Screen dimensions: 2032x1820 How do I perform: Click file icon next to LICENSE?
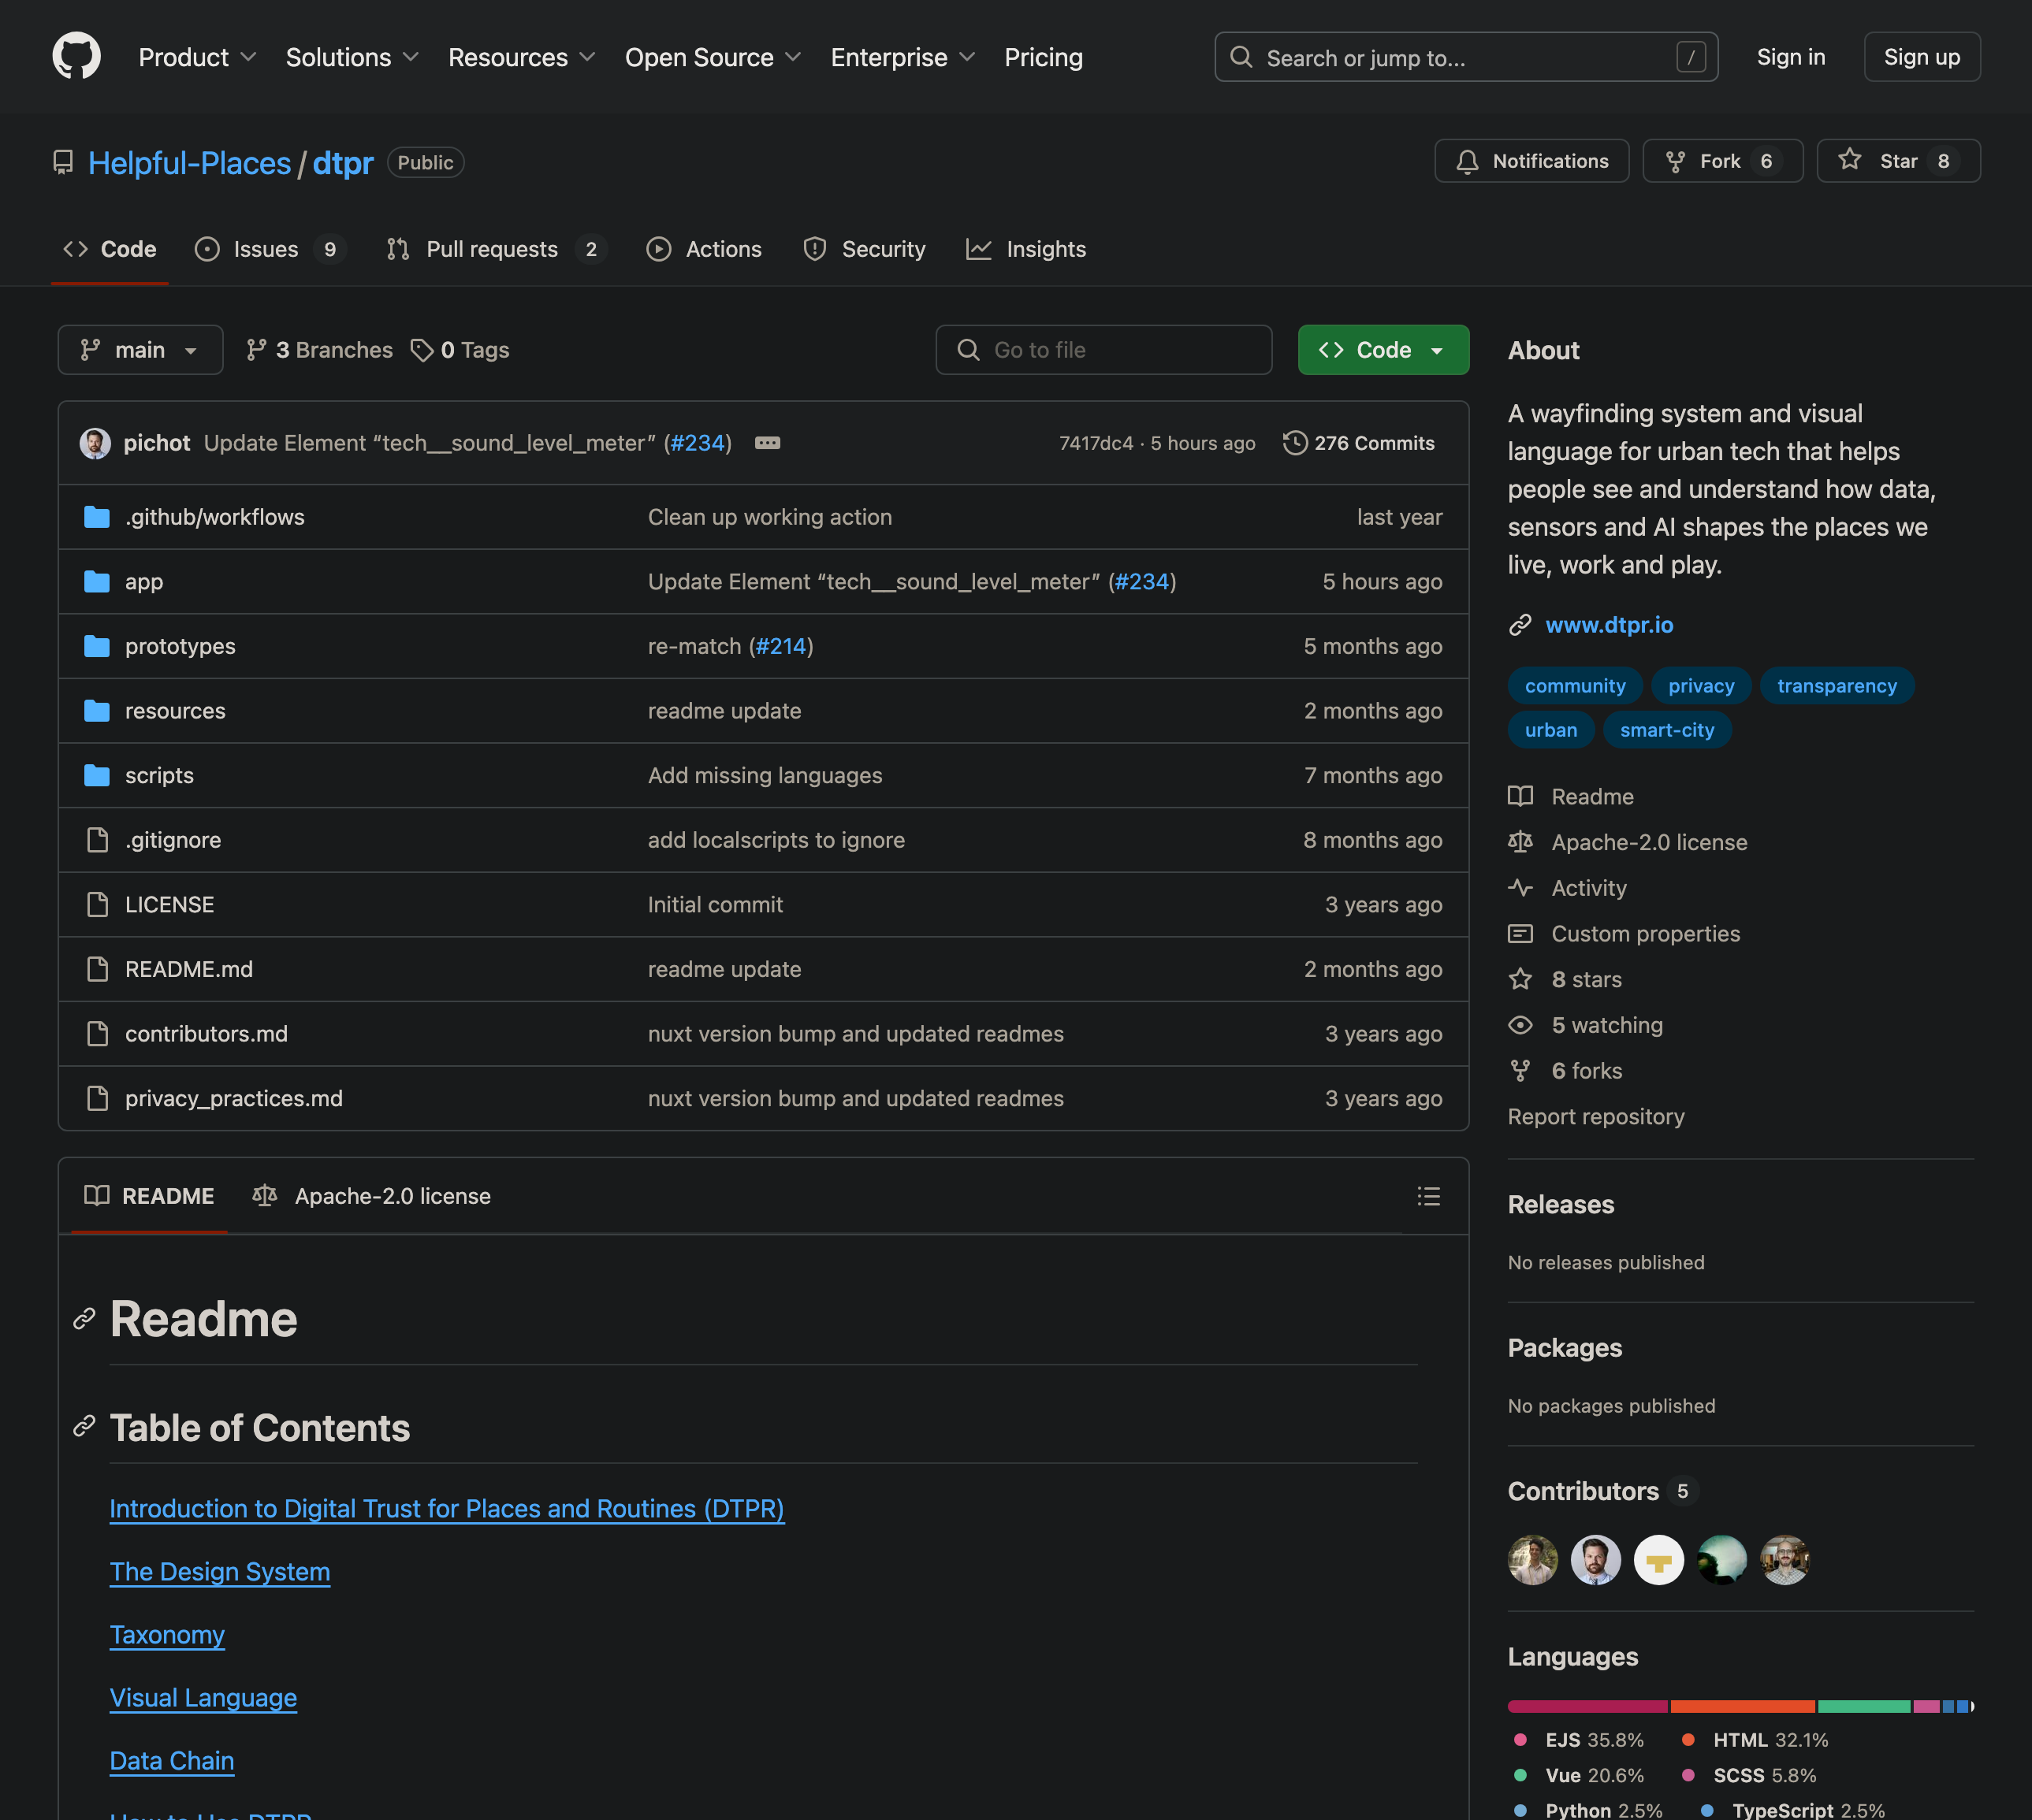[x=97, y=905]
